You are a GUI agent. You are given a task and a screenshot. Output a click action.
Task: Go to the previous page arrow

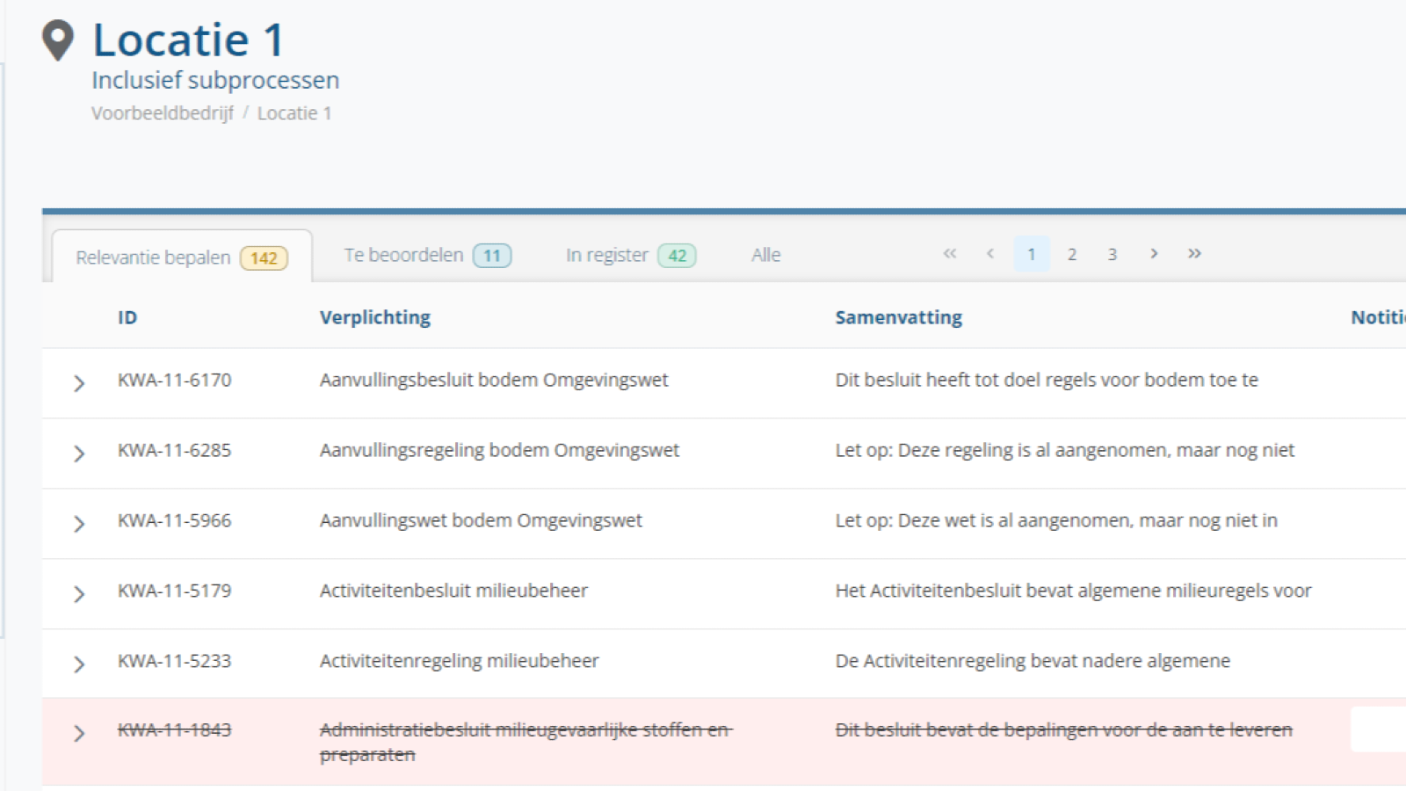coord(990,254)
